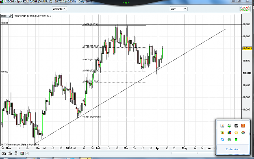The image size is (254, 159).
Task: Click the 10,200 price axis label
Action: click(246, 110)
